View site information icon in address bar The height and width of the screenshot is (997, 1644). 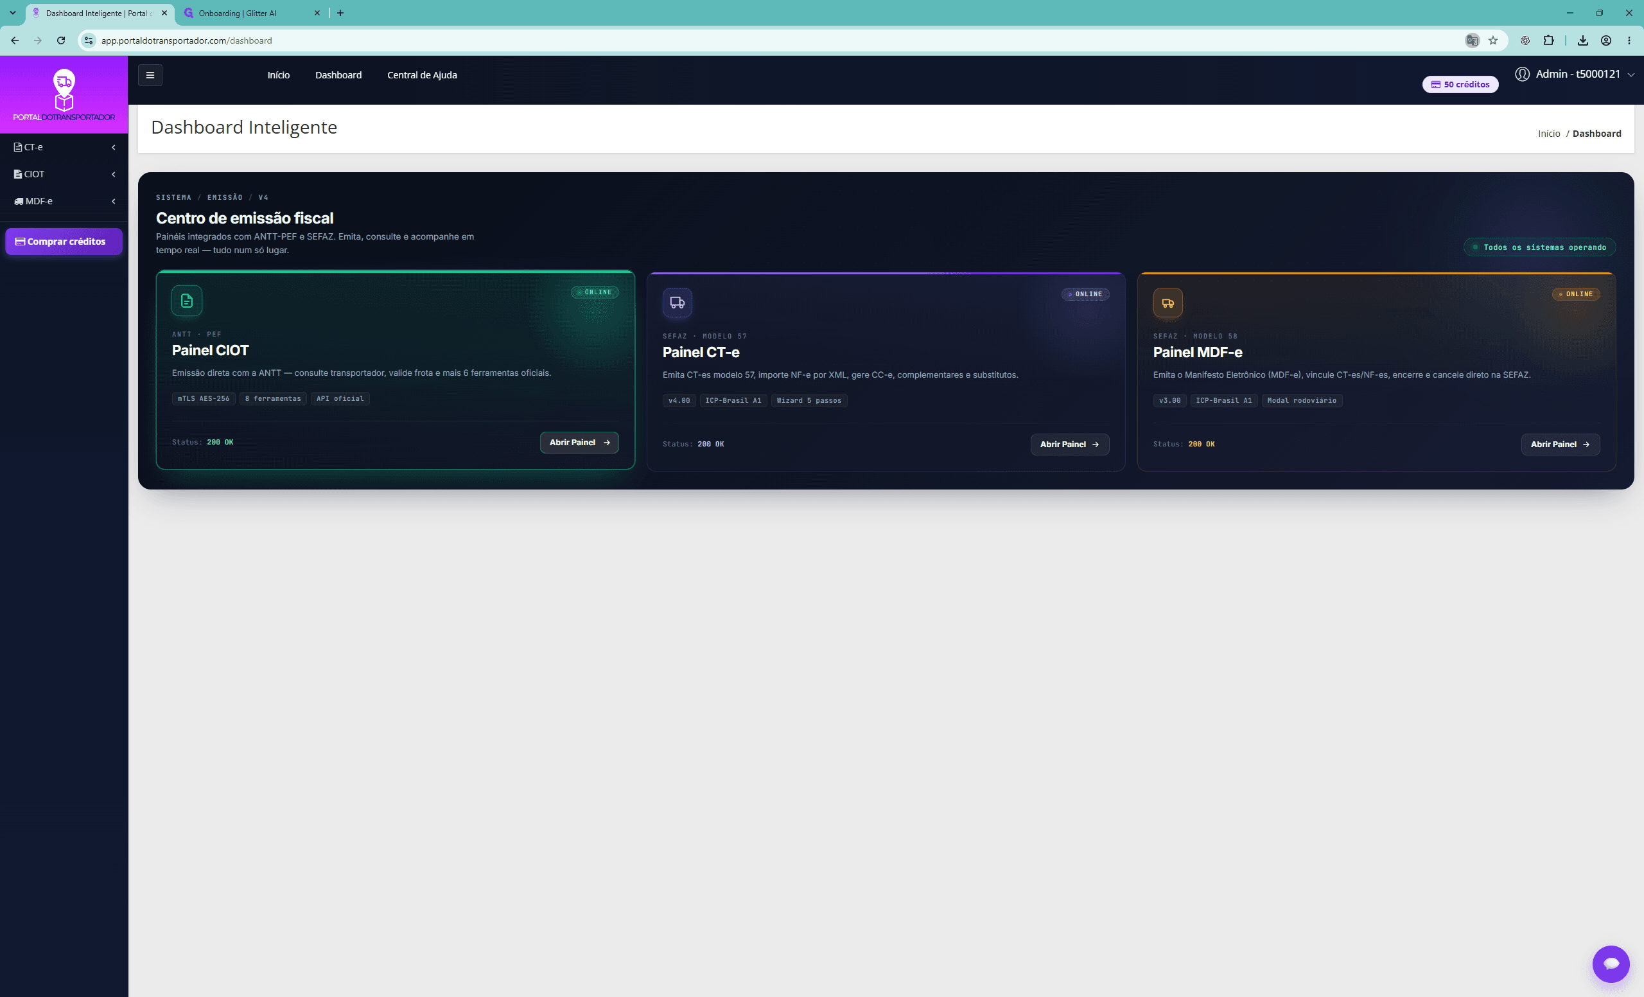pyautogui.click(x=89, y=40)
